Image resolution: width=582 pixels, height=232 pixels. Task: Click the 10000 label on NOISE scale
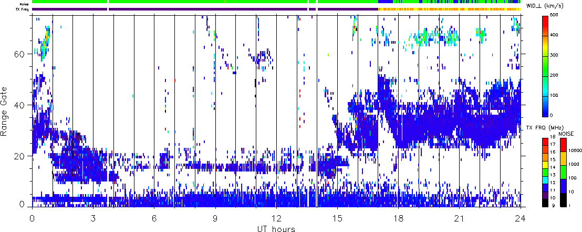pos(573,150)
